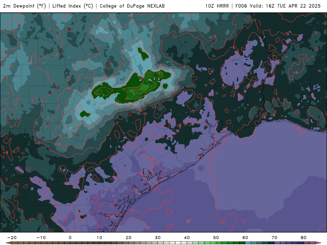Click the -20 tick label on color scale
The height and width of the screenshot is (245, 327).
tap(12, 238)
